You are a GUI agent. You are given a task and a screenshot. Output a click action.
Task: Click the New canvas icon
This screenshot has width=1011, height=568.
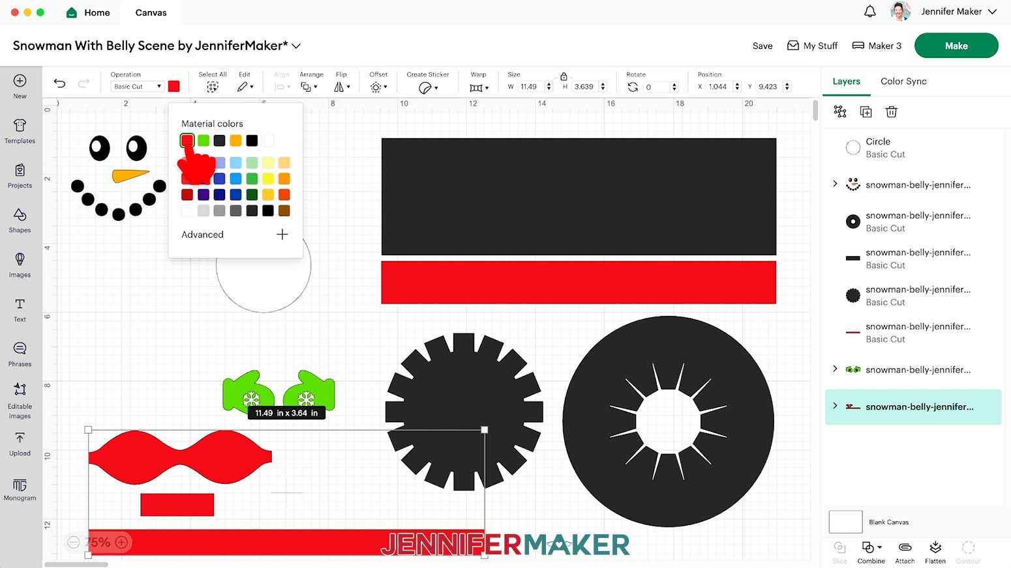[20, 81]
